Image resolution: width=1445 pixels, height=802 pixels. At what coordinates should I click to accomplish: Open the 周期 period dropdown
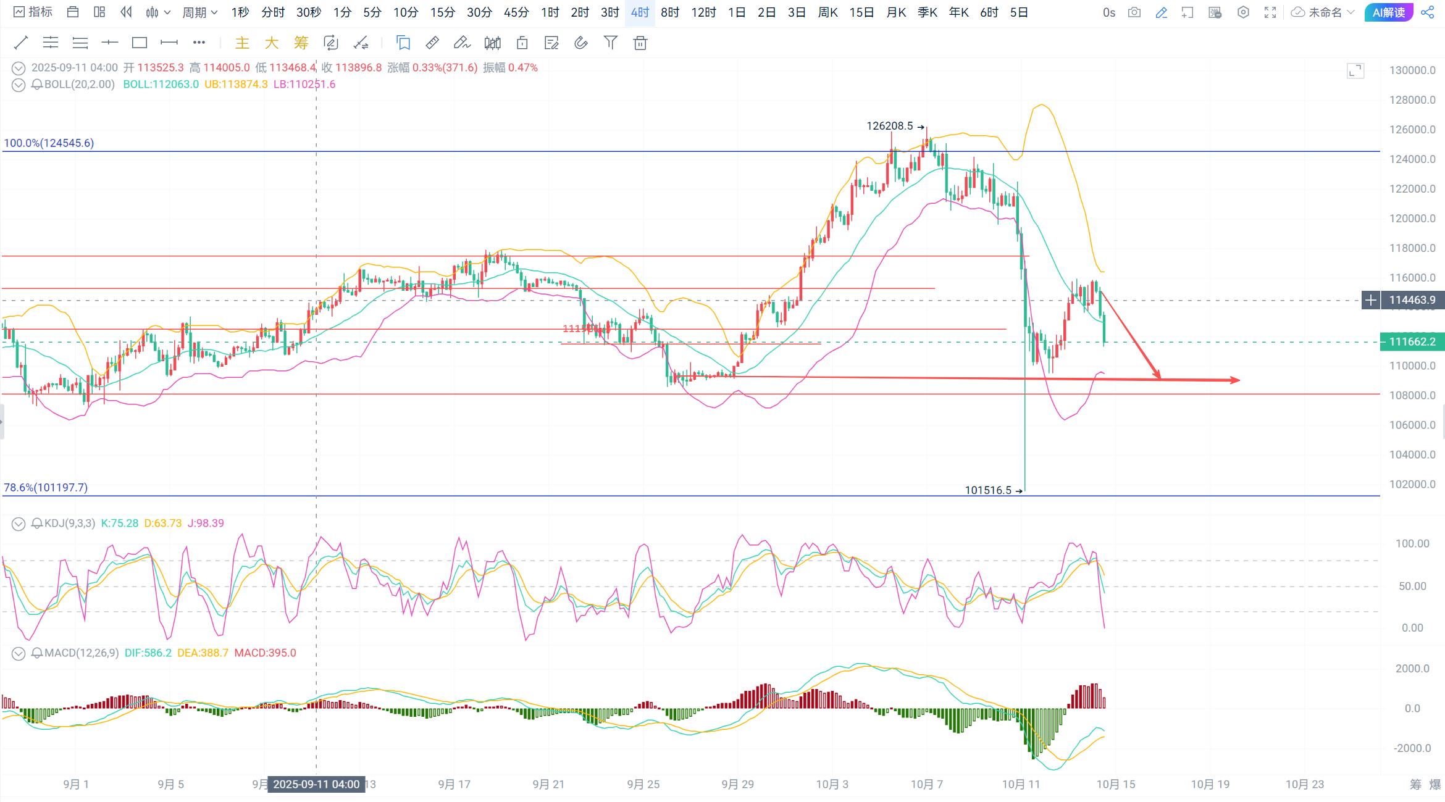pos(200,12)
